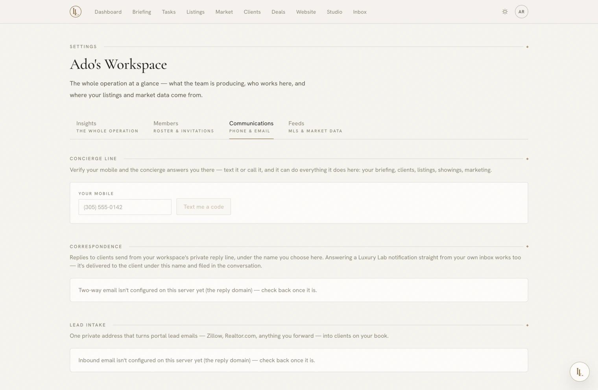Open the Inbox
598x390 pixels.
tap(360, 12)
